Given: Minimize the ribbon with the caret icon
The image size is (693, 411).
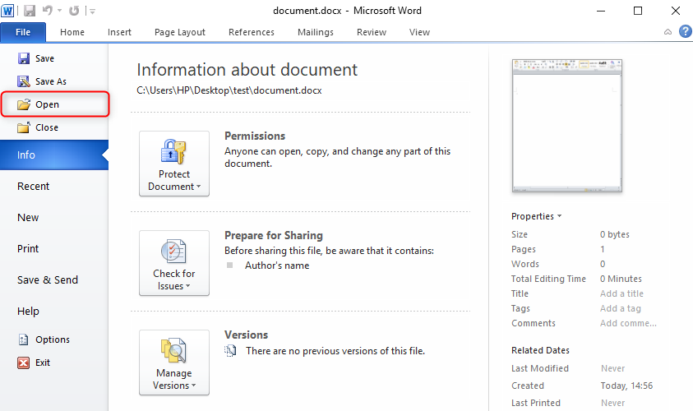Looking at the screenshot, I should click(x=668, y=32).
